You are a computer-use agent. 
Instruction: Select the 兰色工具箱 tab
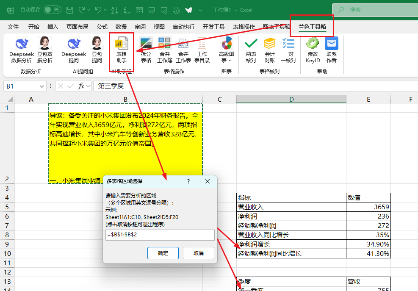[x=312, y=27]
